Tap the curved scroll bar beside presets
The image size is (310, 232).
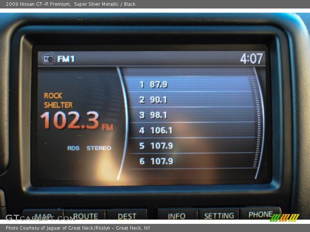point(258,123)
